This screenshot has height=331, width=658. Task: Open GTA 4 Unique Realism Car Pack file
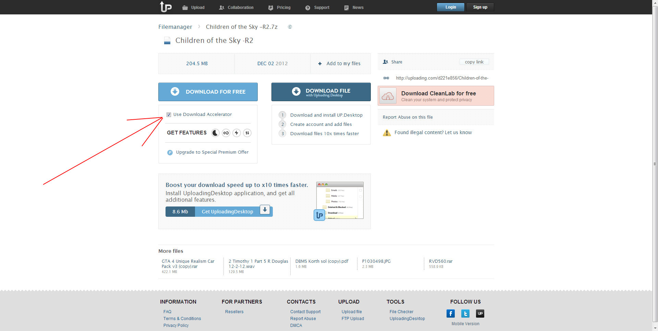(188, 264)
